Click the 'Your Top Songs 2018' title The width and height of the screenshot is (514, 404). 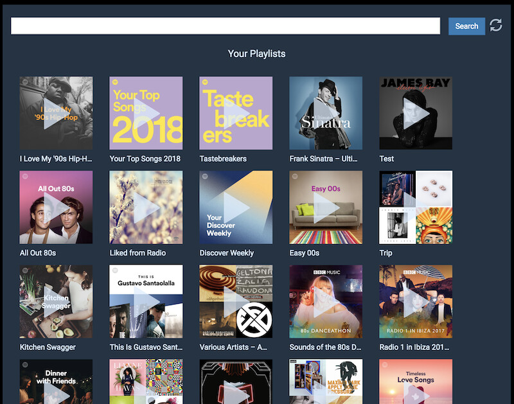[145, 159]
